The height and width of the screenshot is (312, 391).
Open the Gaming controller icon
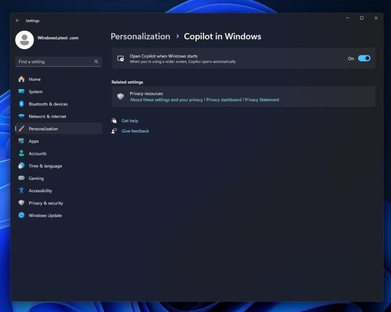(21, 178)
